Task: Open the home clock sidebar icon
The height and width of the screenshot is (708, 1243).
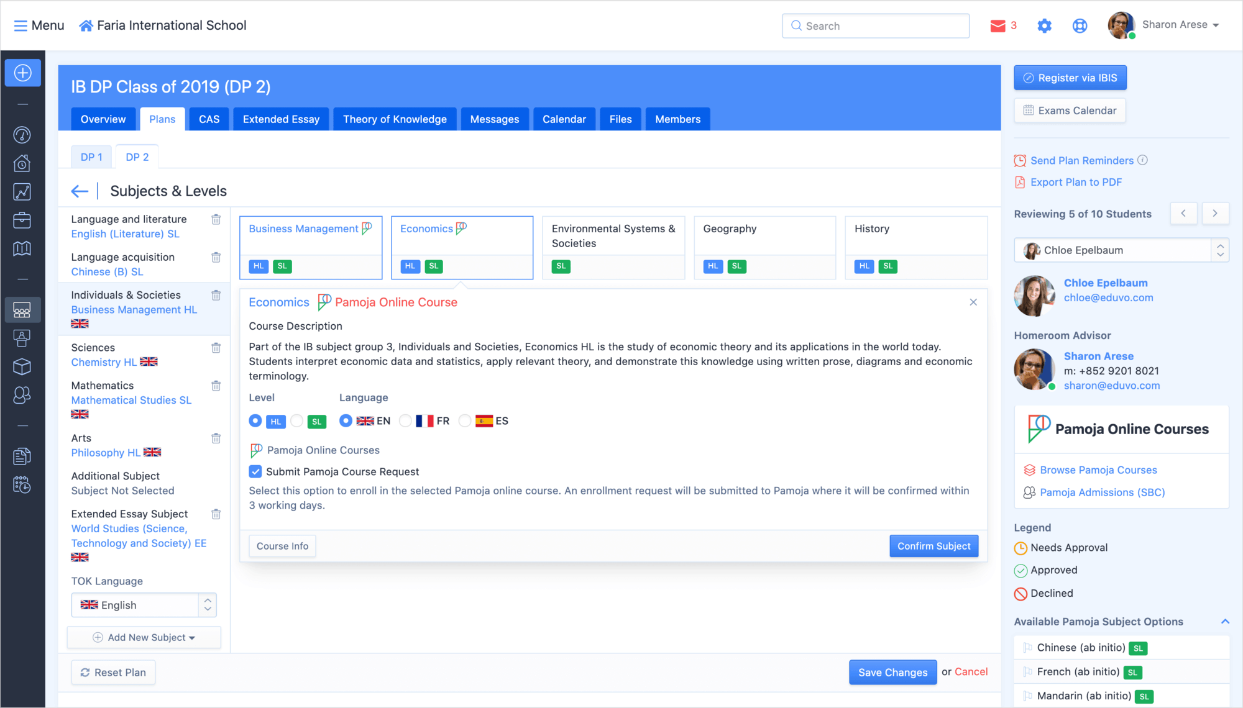Action: pos(22,163)
